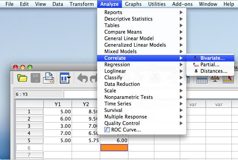Expand the Classify submenu
The width and height of the screenshot is (238, 160).
(x=142, y=78)
